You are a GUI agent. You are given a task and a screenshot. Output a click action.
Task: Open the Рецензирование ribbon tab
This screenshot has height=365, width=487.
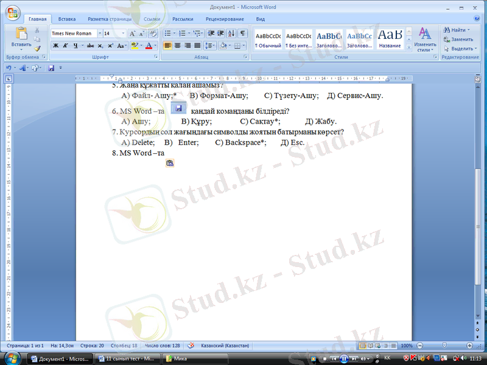click(224, 19)
